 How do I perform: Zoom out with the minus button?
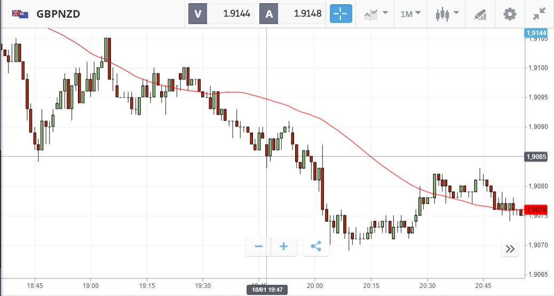click(259, 246)
